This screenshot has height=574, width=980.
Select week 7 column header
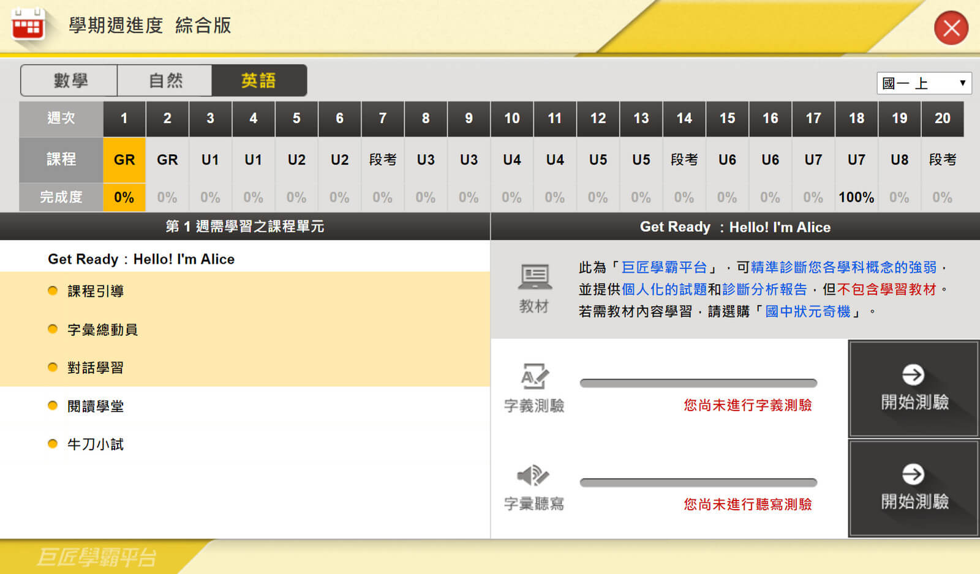point(383,119)
